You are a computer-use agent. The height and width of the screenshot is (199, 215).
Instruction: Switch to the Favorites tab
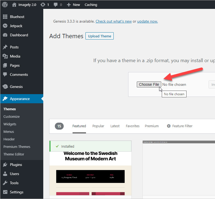tap(132, 126)
